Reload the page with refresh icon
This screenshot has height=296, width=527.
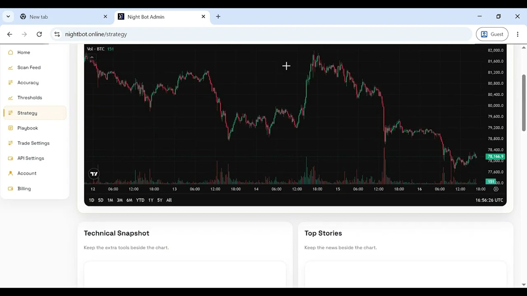[39, 34]
